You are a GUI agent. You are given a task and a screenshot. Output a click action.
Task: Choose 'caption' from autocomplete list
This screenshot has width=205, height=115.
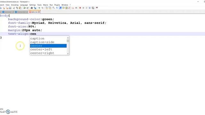coord(48,38)
